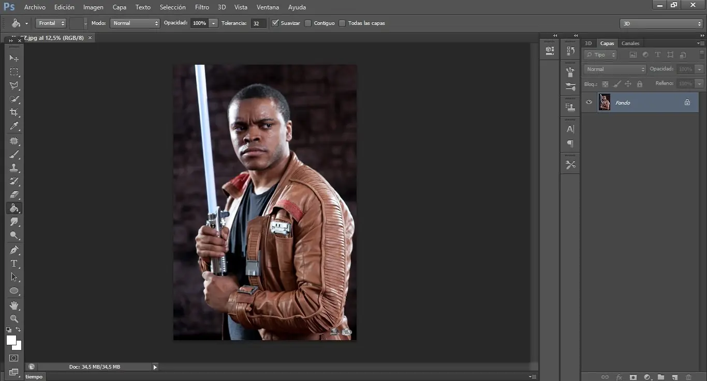Select the Move tool

tap(14, 58)
